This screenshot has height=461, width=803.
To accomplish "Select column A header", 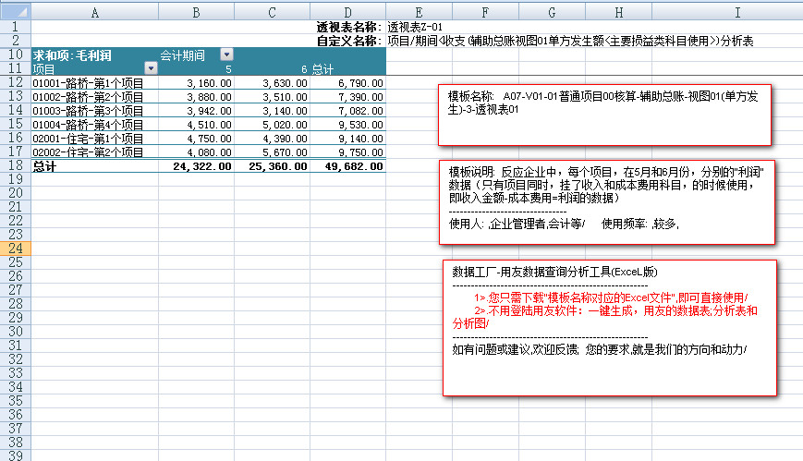I will (94, 11).
